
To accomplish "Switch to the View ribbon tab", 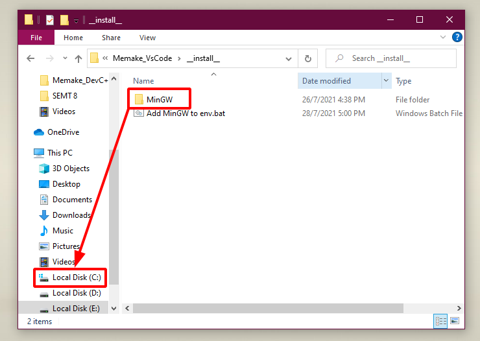I will point(147,38).
